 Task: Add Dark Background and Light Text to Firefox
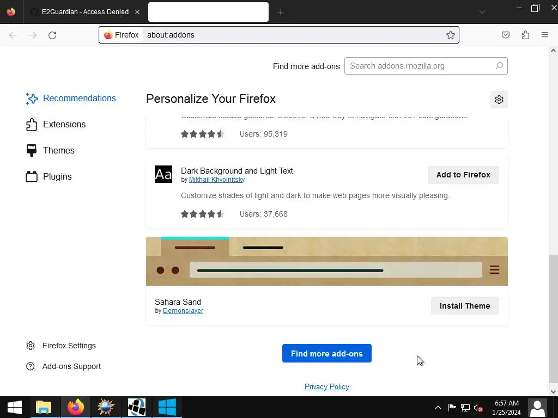(x=463, y=175)
